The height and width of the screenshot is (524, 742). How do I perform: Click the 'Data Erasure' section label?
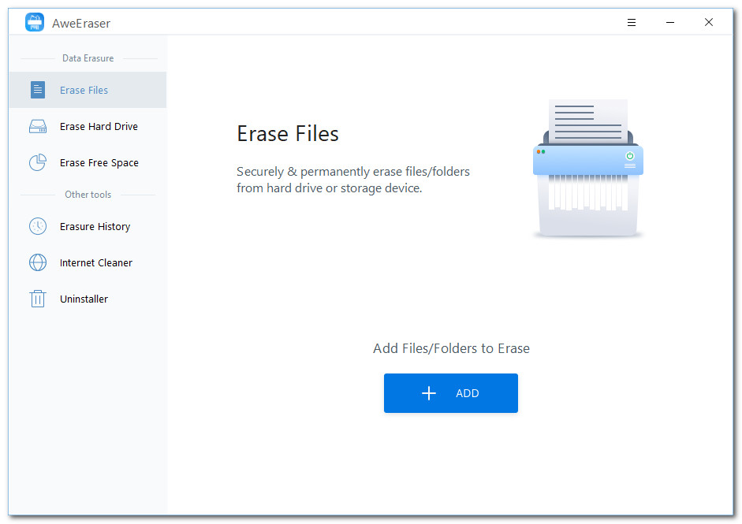pos(88,58)
